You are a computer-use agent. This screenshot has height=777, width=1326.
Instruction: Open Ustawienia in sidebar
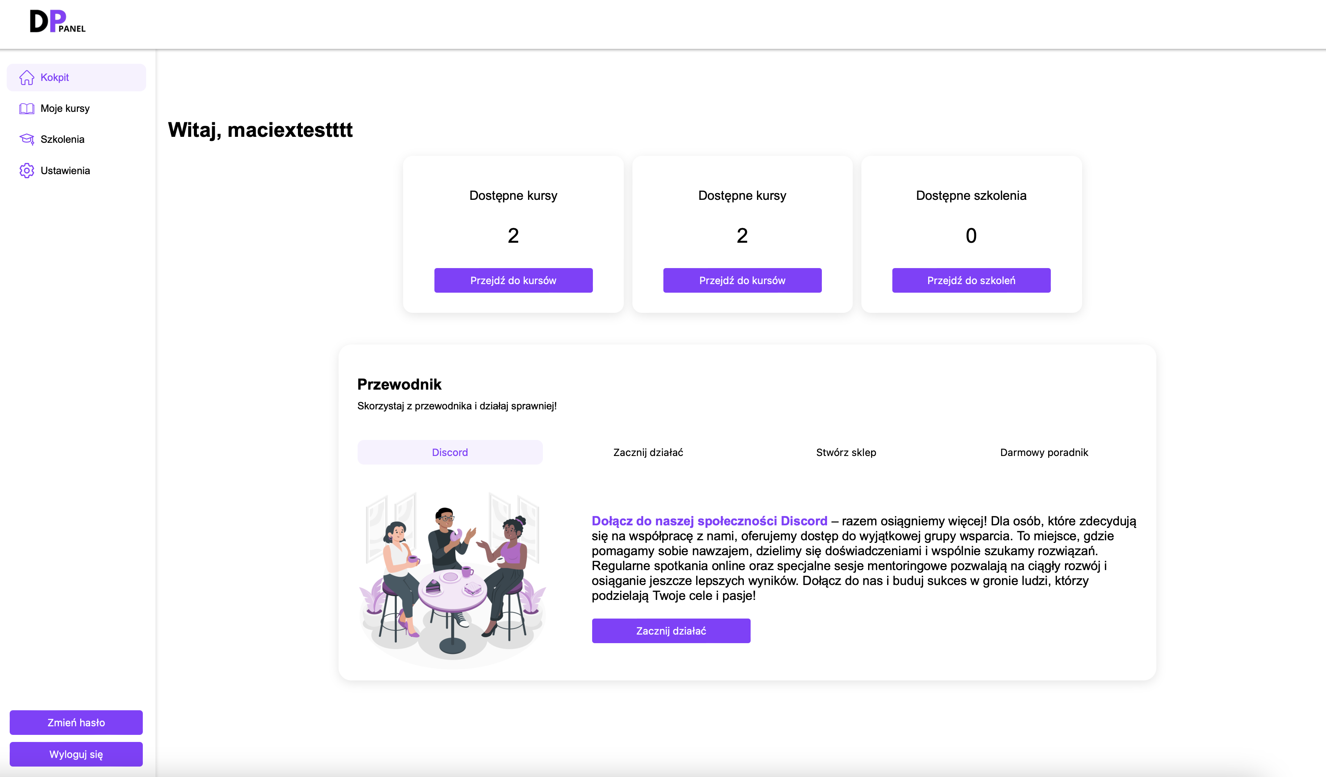coord(76,170)
